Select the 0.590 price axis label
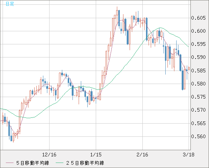This screenshot has width=209, height=168. pos(198,57)
